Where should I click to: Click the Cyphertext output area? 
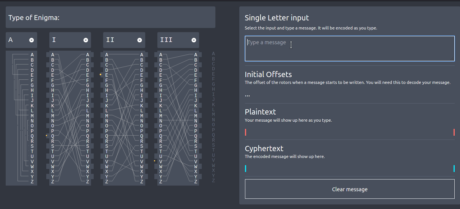click(x=350, y=169)
